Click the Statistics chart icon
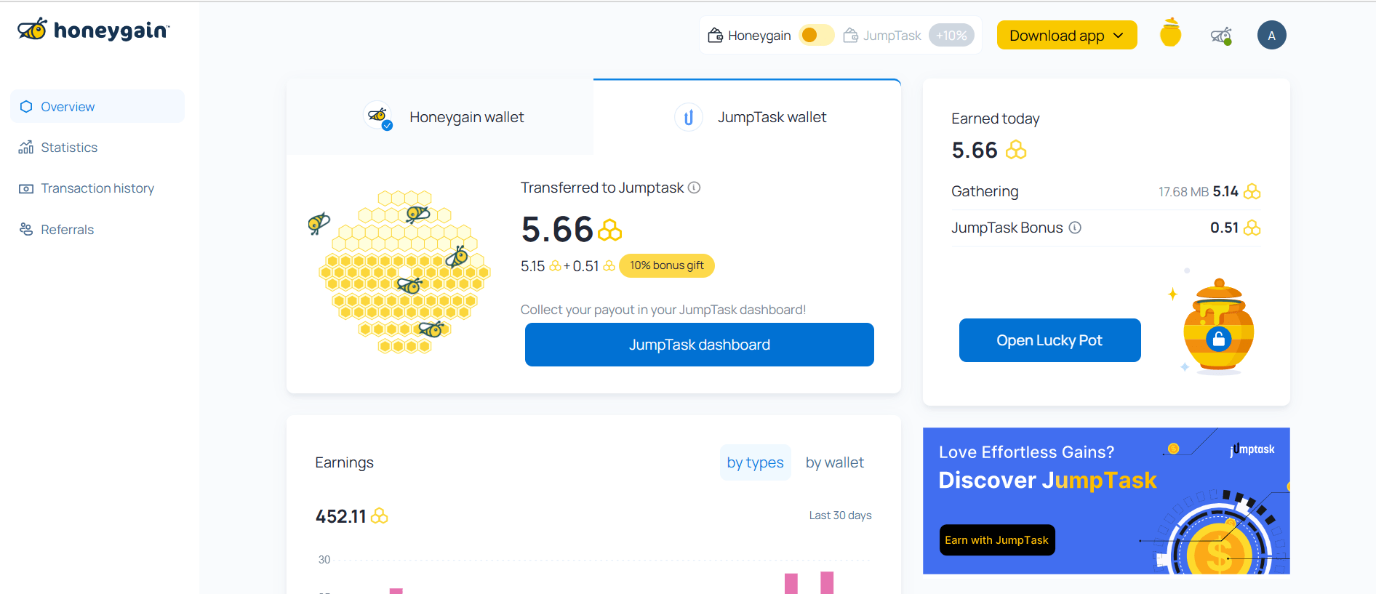1376x594 pixels. coord(26,148)
